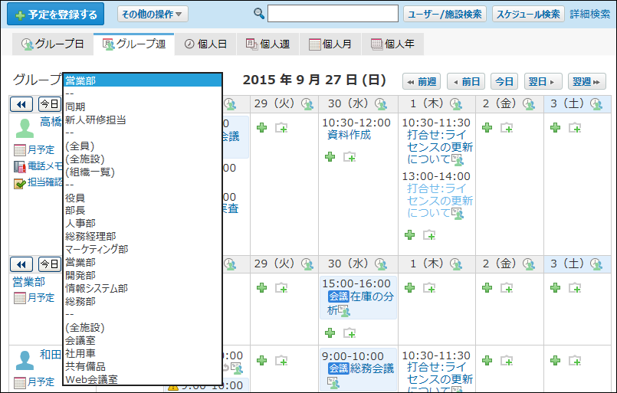
Task: Click the search text field
Action: (x=333, y=14)
